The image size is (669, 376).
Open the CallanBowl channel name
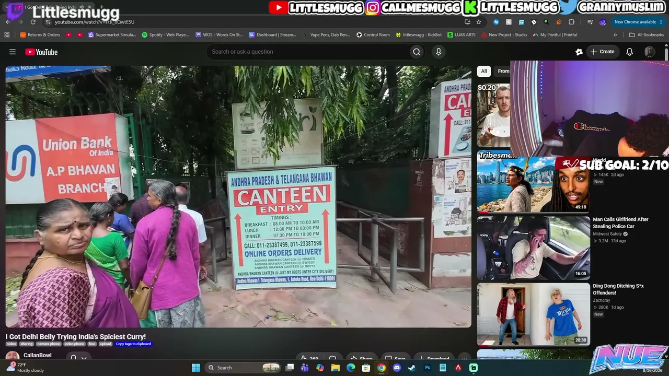pyautogui.click(x=38, y=355)
